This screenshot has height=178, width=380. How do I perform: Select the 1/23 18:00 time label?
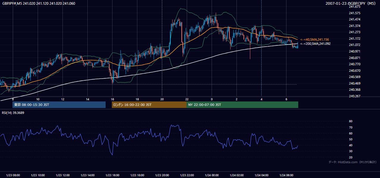click(x=137, y=175)
